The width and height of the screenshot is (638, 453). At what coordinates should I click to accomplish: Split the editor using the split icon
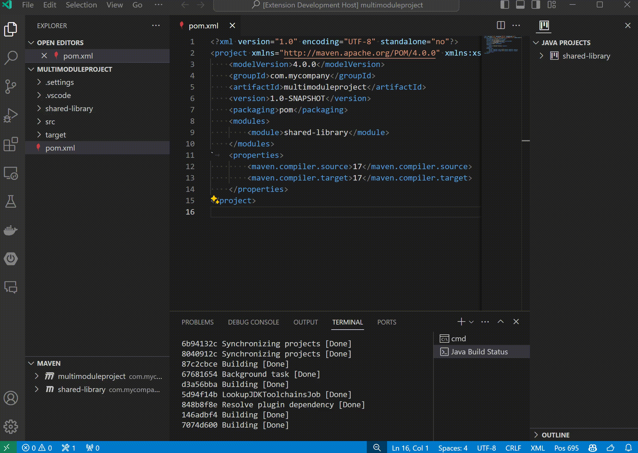click(501, 25)
